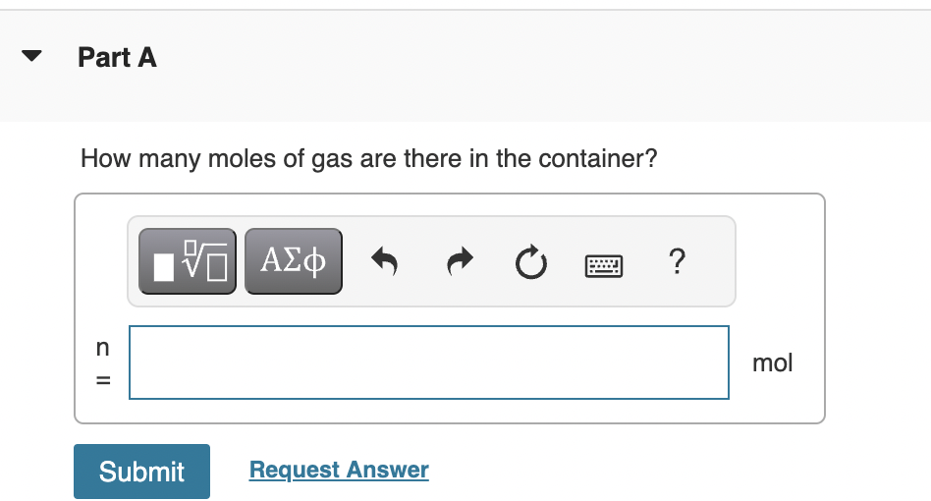Click the mol unit label
Image resolution: width=931 pixels, height=501 pixels.
click(773, 362)
